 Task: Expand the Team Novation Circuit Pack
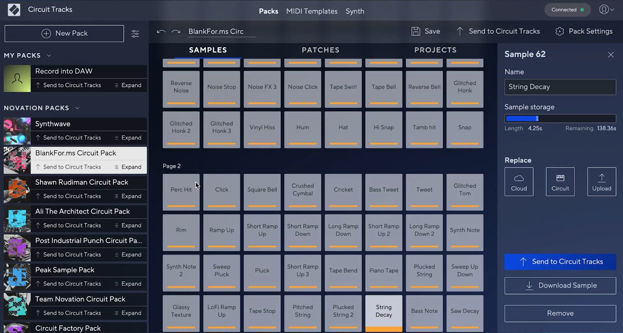[128, 313]
